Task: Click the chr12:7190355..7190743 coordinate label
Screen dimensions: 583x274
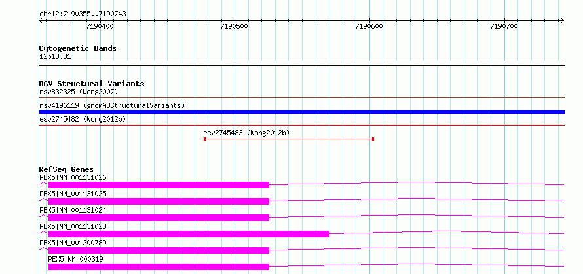Action: pos(83,14)
